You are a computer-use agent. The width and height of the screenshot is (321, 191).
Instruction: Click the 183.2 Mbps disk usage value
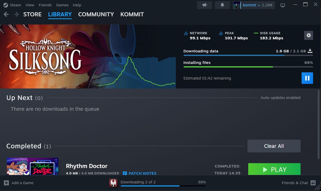click(272, 38)
